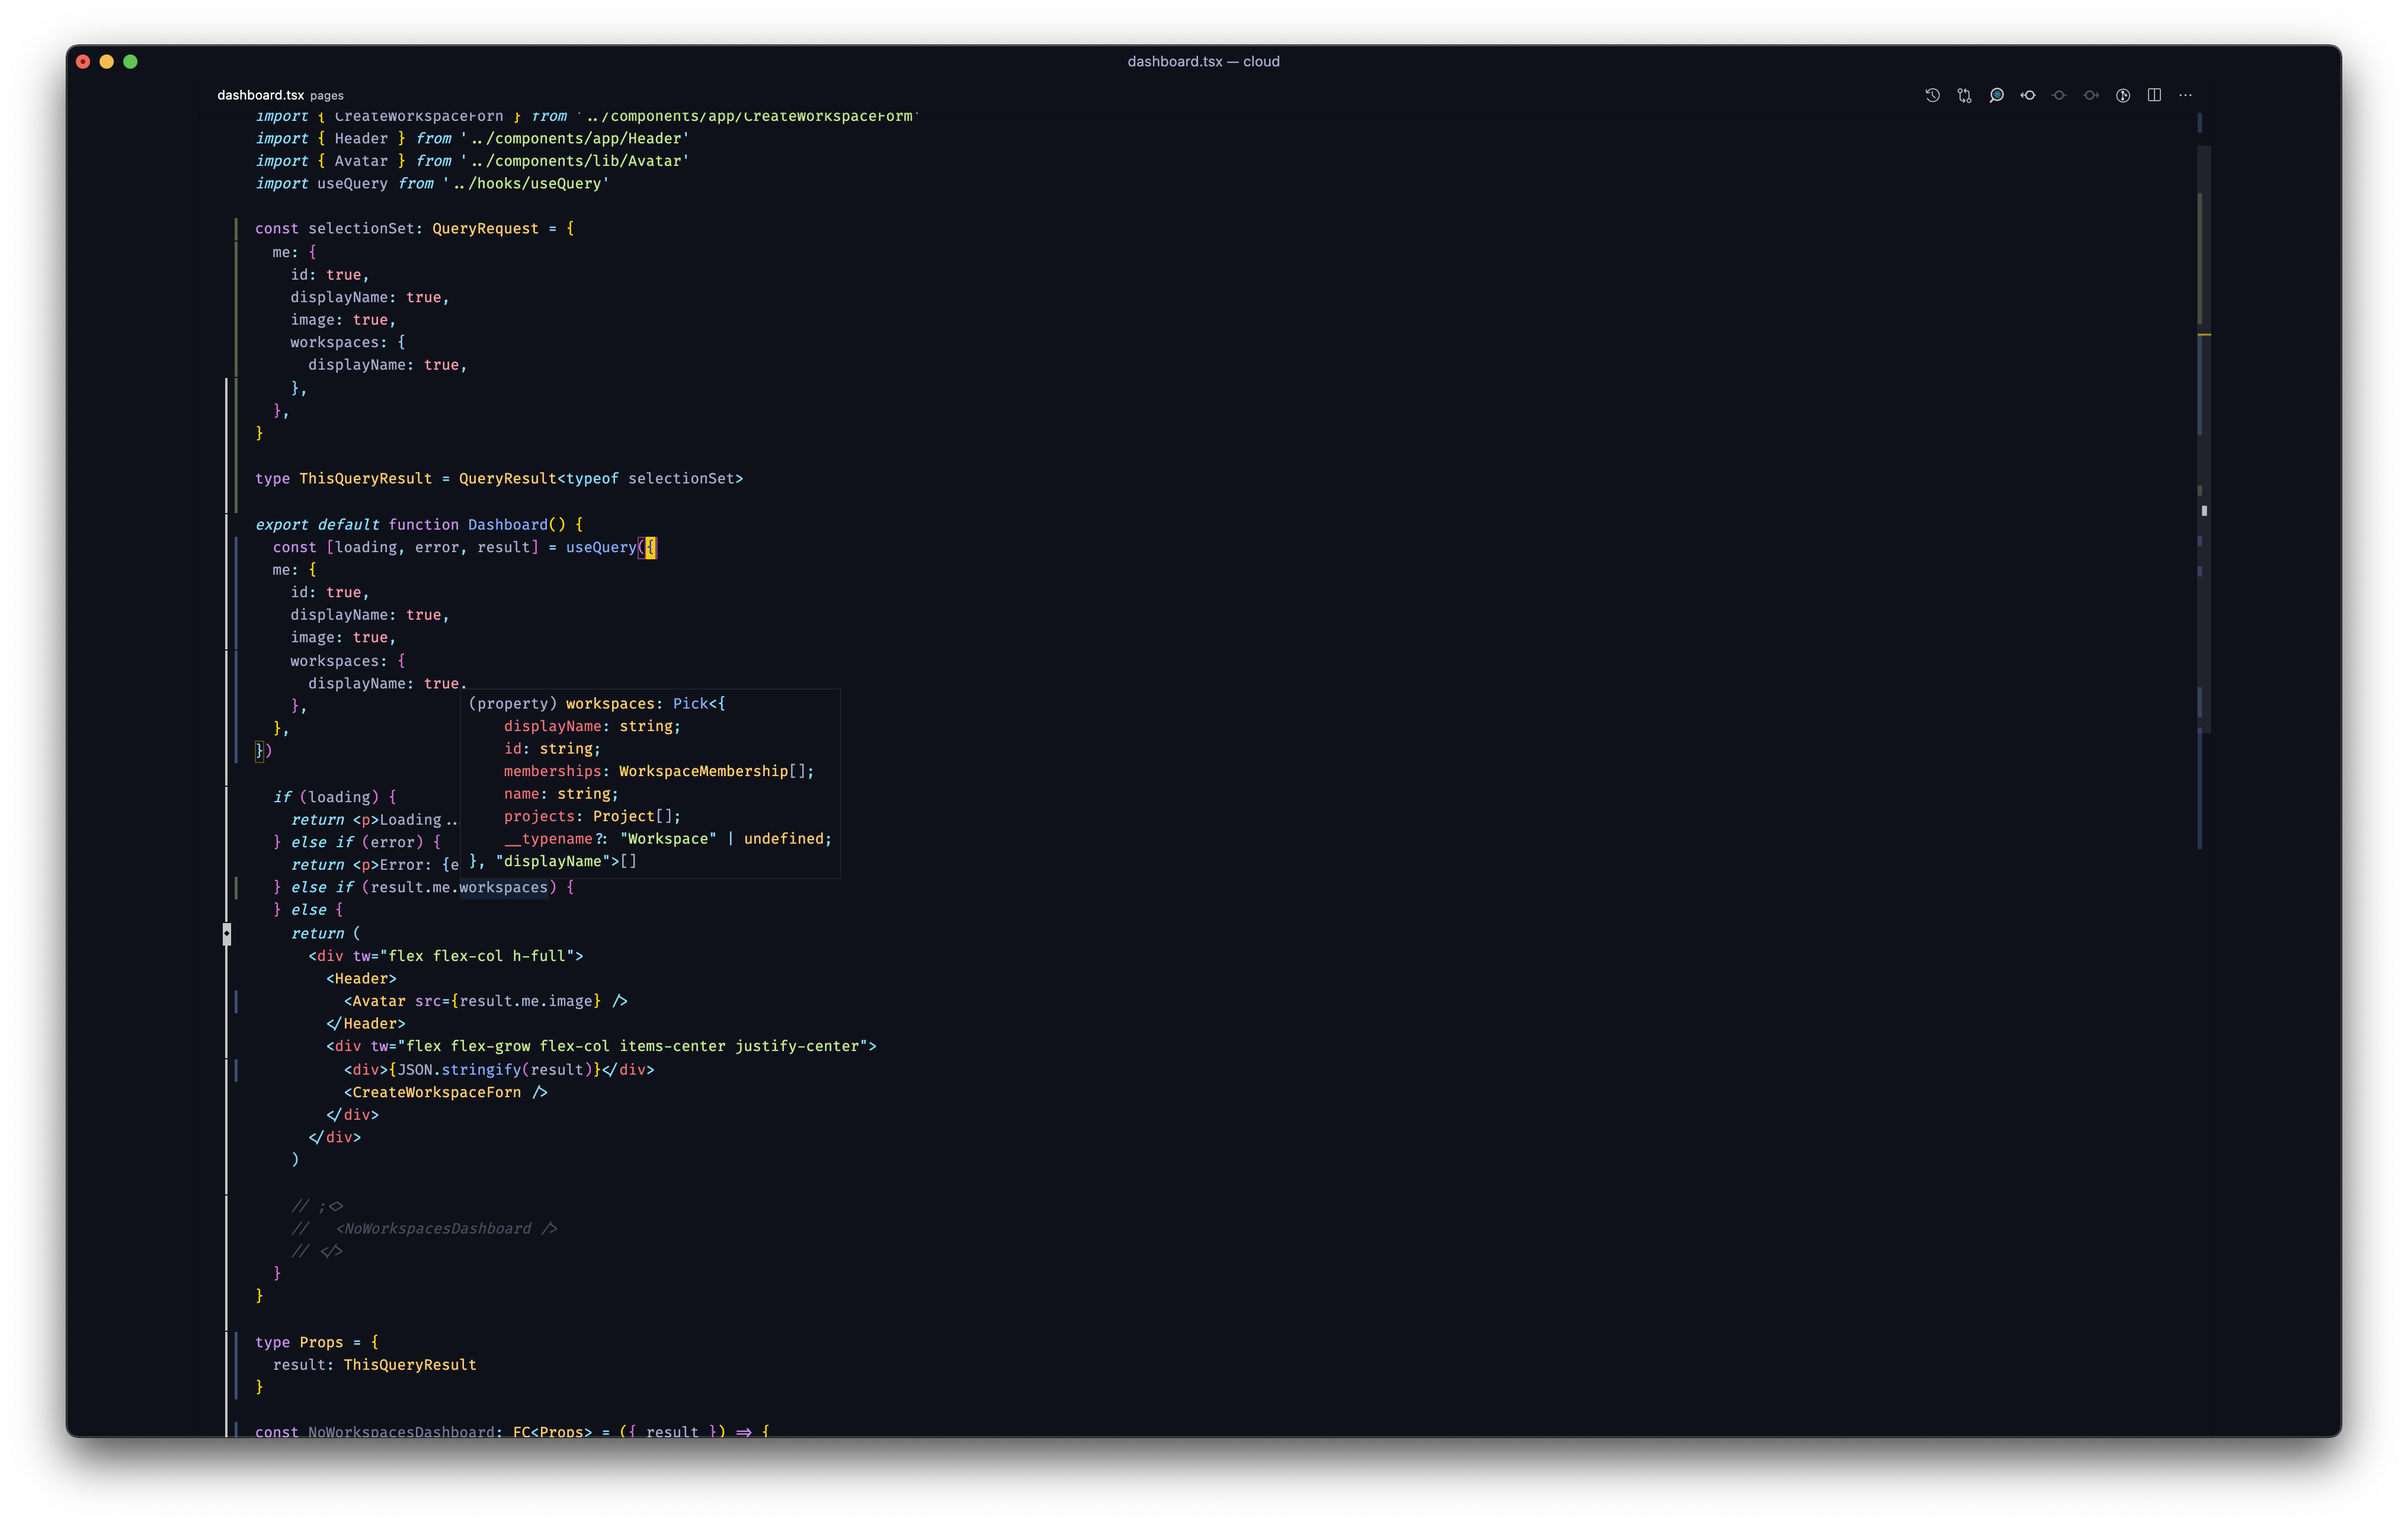Screen dimensions: 2408x1525
Task: Click CreateWorkspaceForn JSX tag in return
Action: point(436,1092)
